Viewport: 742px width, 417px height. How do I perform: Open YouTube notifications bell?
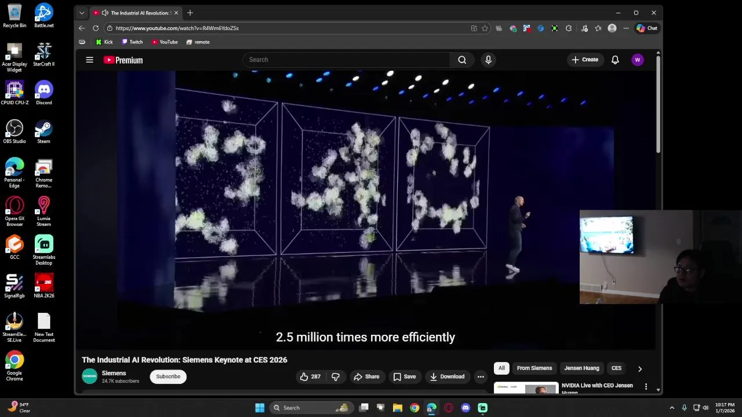click(x=615, y=60)
